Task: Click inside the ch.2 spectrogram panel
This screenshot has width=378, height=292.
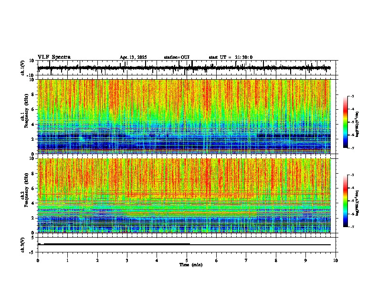Action: [184, 196]
